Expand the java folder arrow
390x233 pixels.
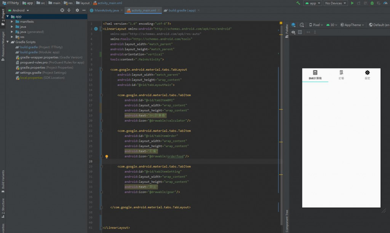coord(12,27)
